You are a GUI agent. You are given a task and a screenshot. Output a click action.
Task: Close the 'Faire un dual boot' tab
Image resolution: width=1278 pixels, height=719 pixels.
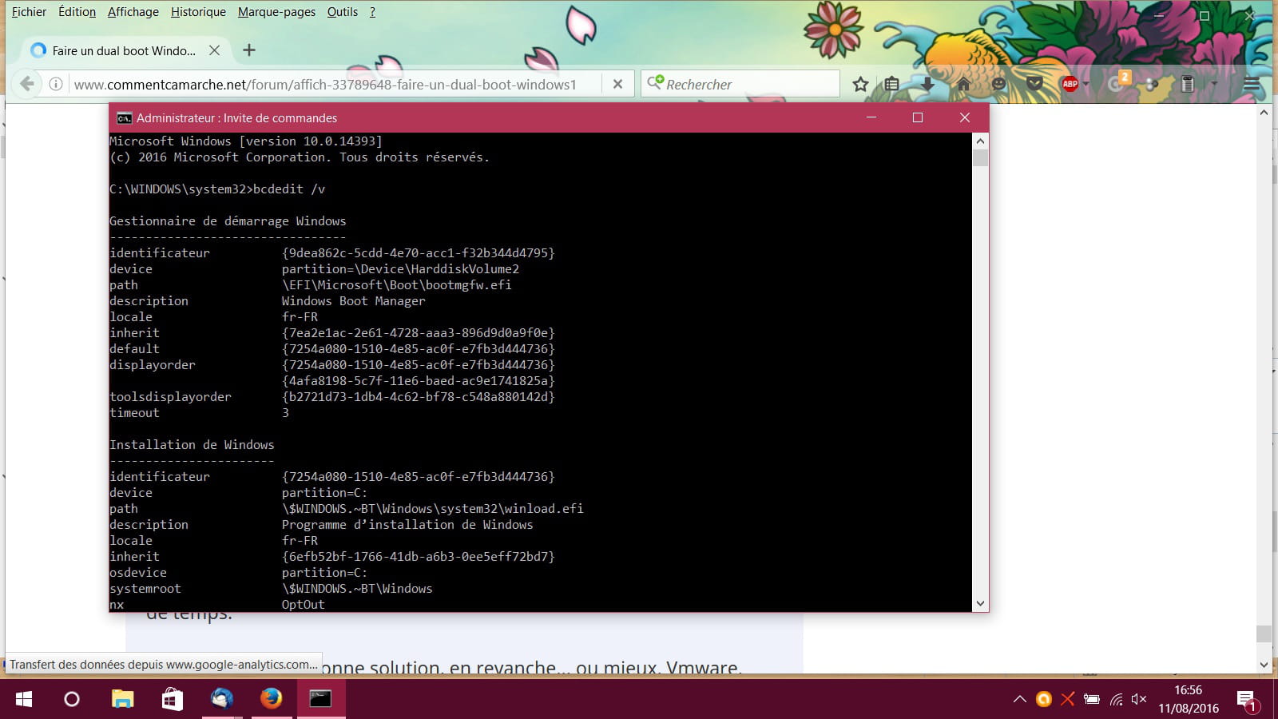214,50
